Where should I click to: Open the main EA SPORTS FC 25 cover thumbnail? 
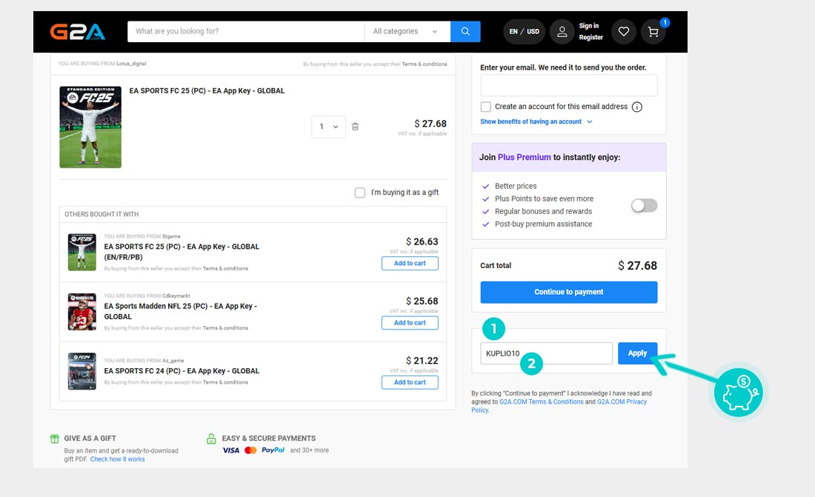(90, 127)
